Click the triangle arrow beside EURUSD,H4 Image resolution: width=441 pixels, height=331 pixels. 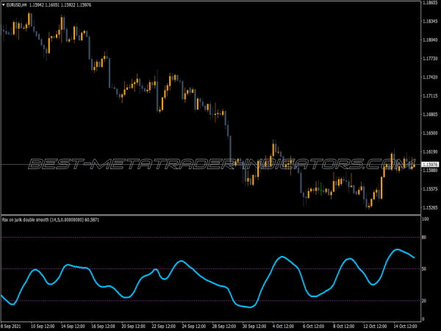point(3,4)
